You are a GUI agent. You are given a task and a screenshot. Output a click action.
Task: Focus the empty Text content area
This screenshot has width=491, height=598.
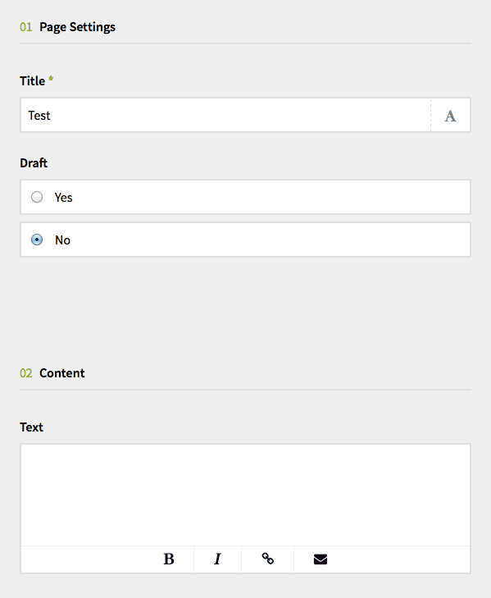[246, 495]
